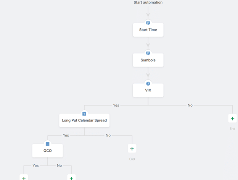238x180 pixels.
Task: Open the OCO node
Action: (47, 151)
